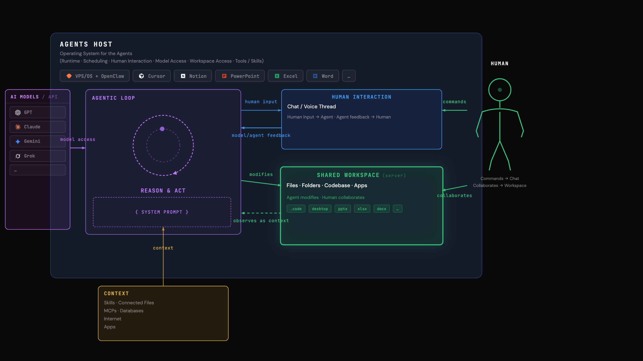Click the xlsx file type tag
This screenshot has width=643, height=361.
click(x=362, y=209)
